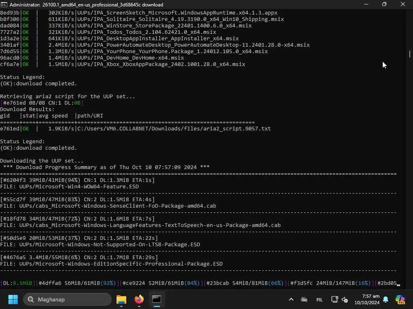Click the #18fd78 progress line
Screen dimensions: 413x309
click(x=77, y=218)
